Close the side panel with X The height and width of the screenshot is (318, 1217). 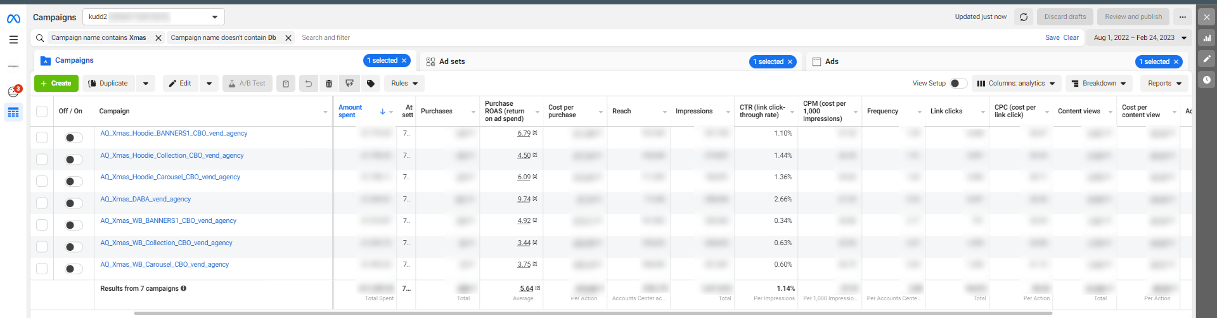click(x=1207, y=17)
